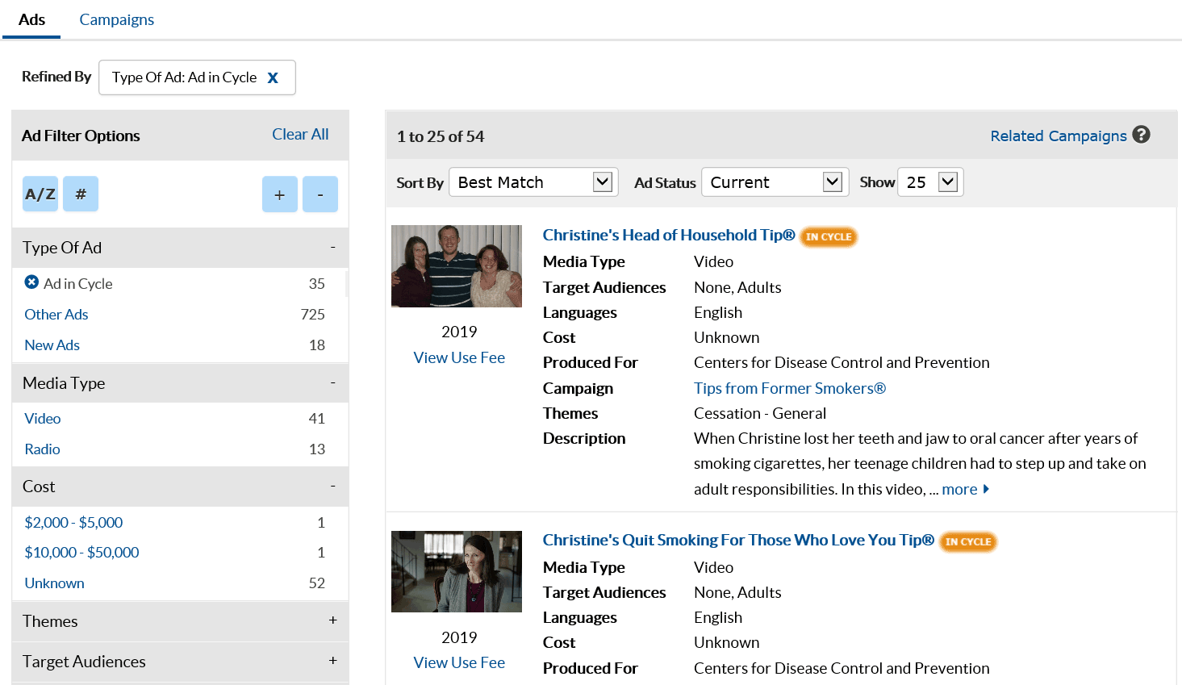1182x685 pixels.
Task: Sort filters by count with # button
Action: point(81,194)
